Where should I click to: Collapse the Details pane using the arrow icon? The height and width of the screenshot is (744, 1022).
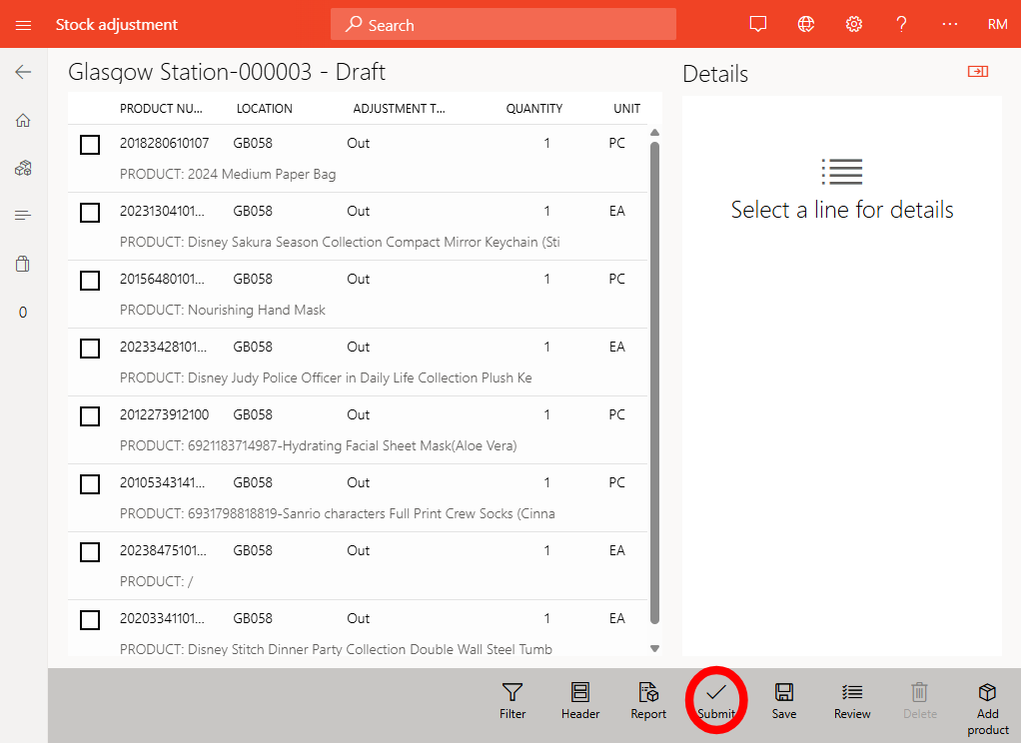977,72
